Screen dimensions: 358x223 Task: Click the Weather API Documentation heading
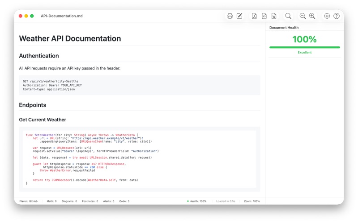pyautogui.click(x=70, y=38)
